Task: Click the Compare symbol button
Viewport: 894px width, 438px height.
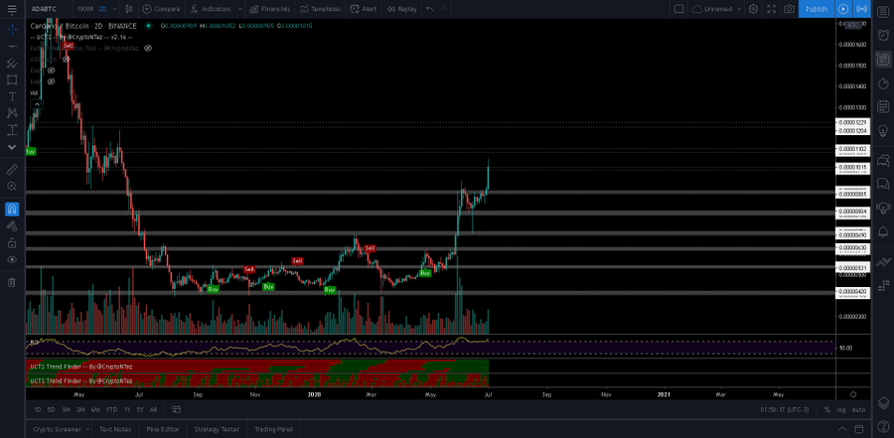Action: pyautogui.click(x=161, y=9)
